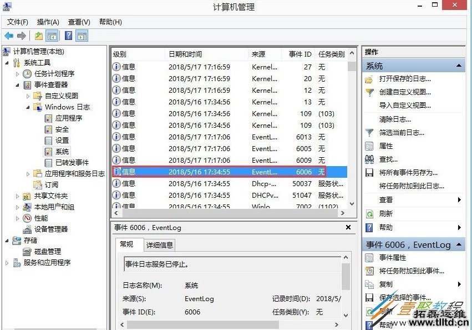The width and height of the screenshot is (472, 330).
Task: Open the 查看 submenu arrow in actions pane
Action: (460, 201)
